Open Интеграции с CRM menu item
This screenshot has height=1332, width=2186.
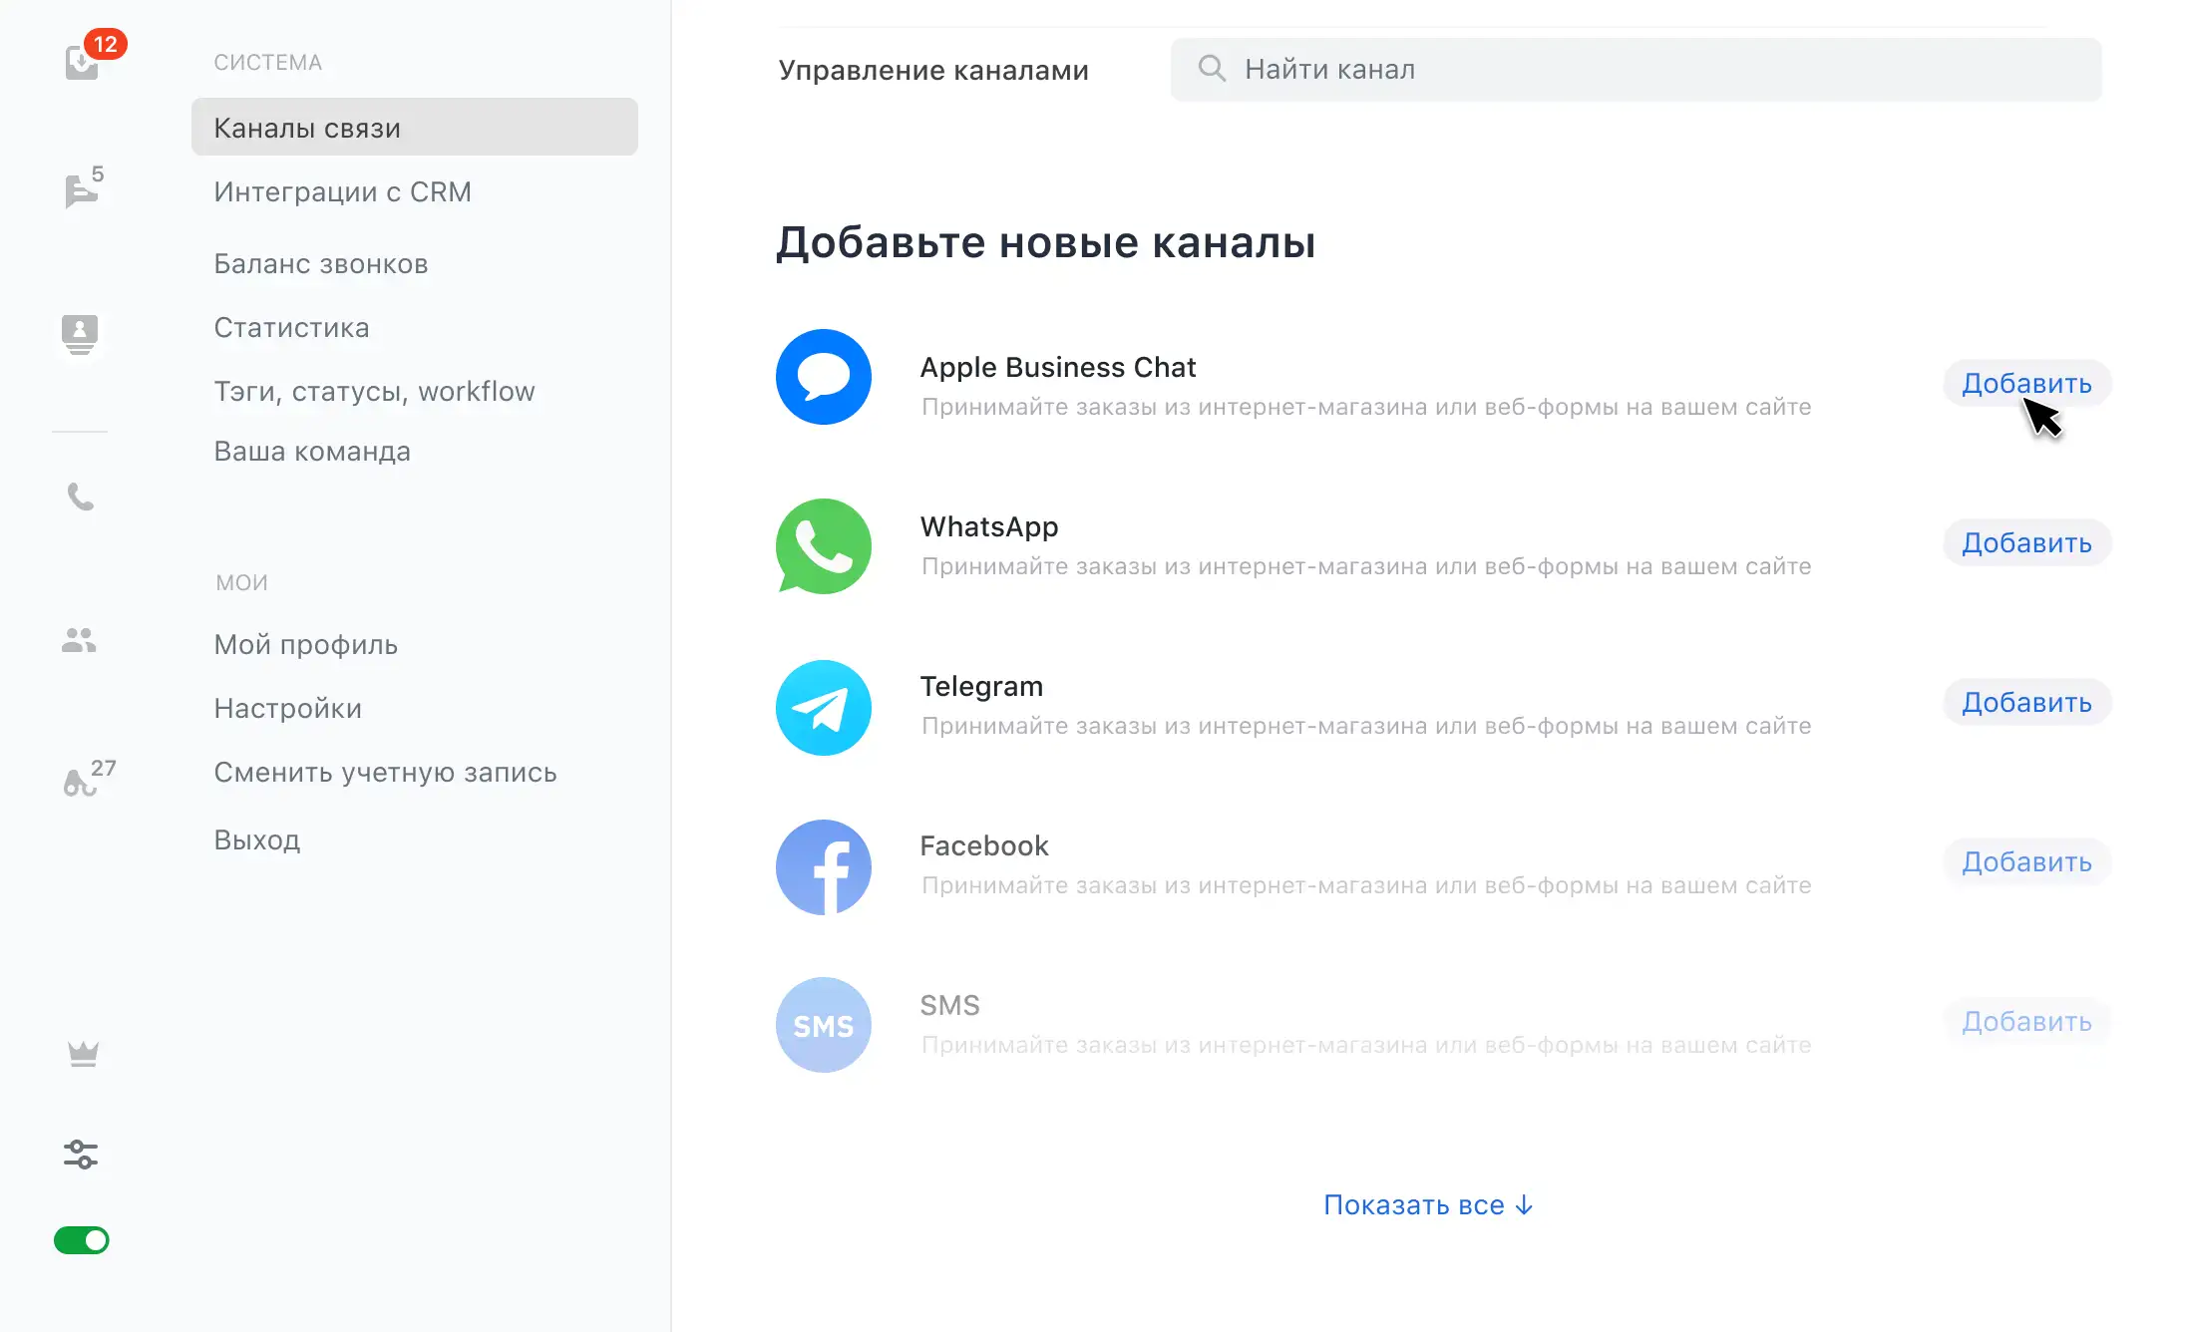click(342, 192)
